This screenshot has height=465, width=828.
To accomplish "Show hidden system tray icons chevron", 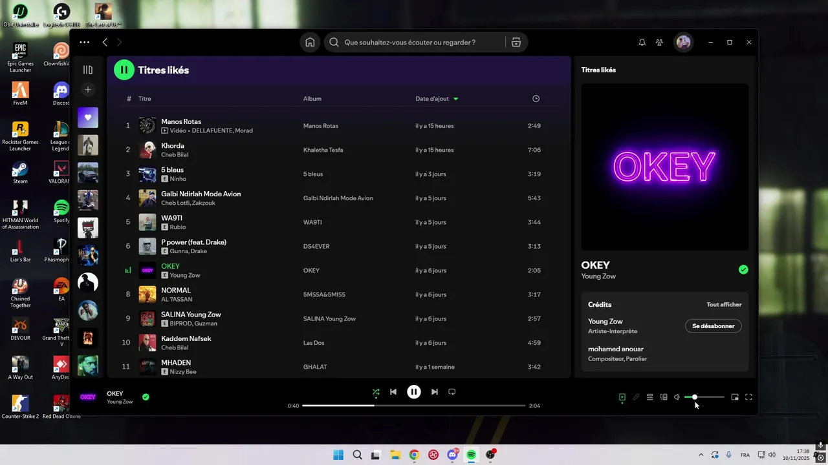I will click(x=701, y=455).
